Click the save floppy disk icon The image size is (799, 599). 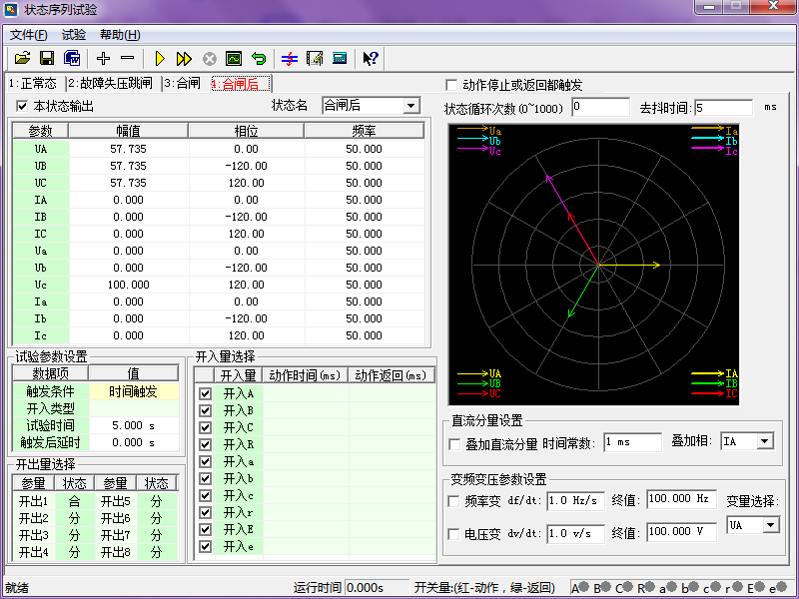pos(47,59)
